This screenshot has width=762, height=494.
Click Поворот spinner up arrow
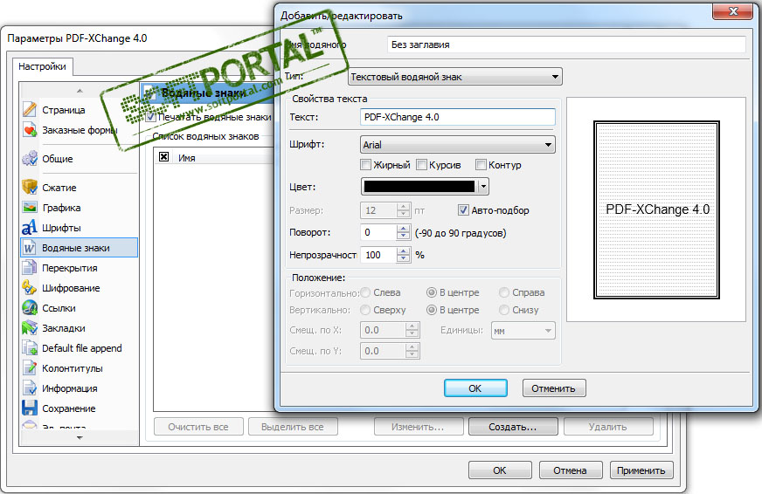click(x=403, y=229)
